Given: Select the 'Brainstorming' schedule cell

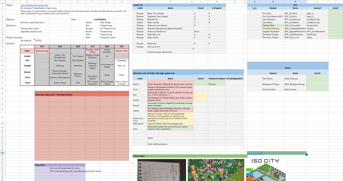Looking at the screenshot, I should click(x=42, y=51).
